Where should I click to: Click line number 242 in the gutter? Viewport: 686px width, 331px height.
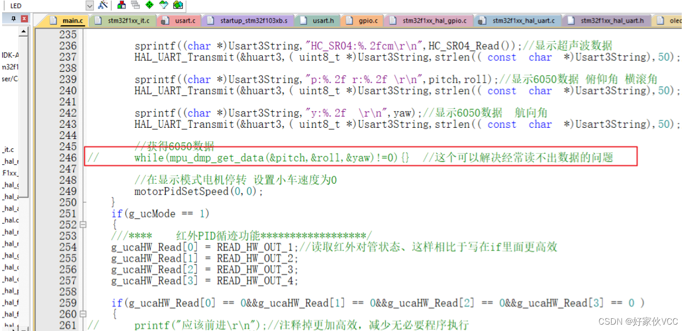[67, 113]
